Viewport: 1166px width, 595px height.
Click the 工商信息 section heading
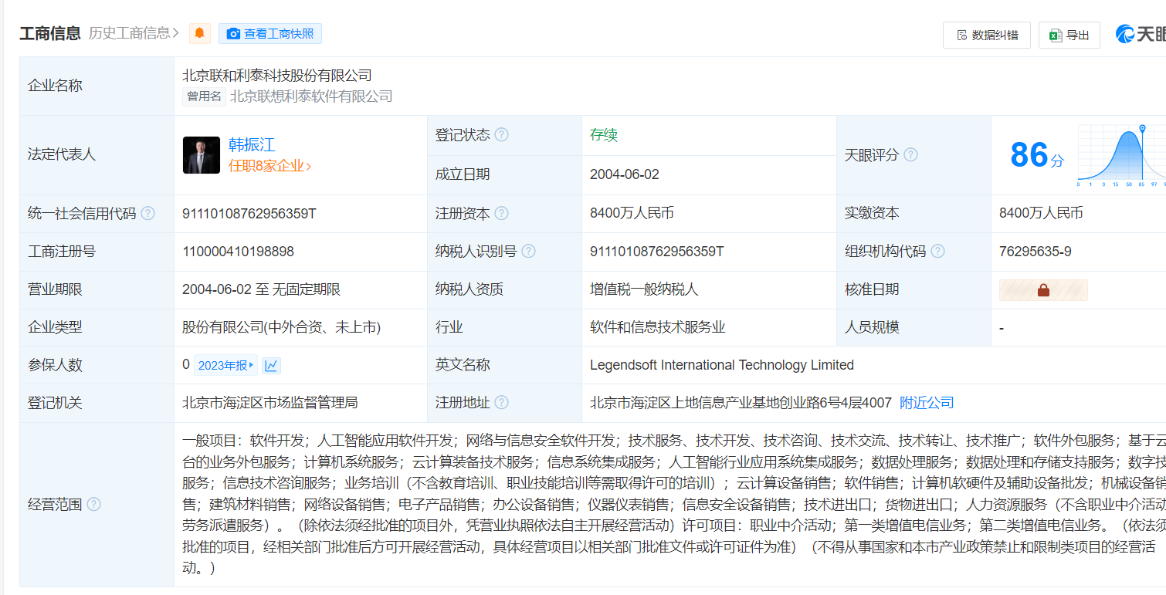(x=50, y=33)
